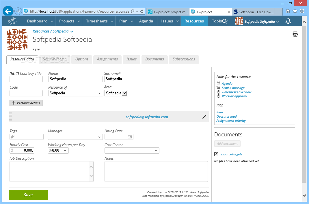Viewport: 309px width, 204px height.
Task: Click the Surname input field
Action: point(131,79)
